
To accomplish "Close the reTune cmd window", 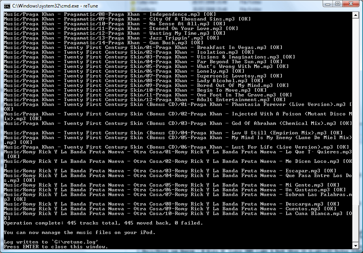I will 351,4.
